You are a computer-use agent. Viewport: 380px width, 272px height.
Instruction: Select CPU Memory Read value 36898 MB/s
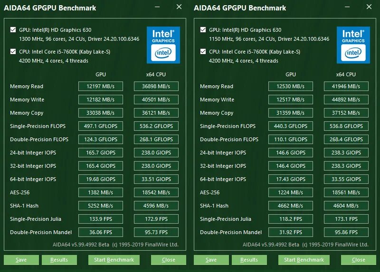(156, 86)
